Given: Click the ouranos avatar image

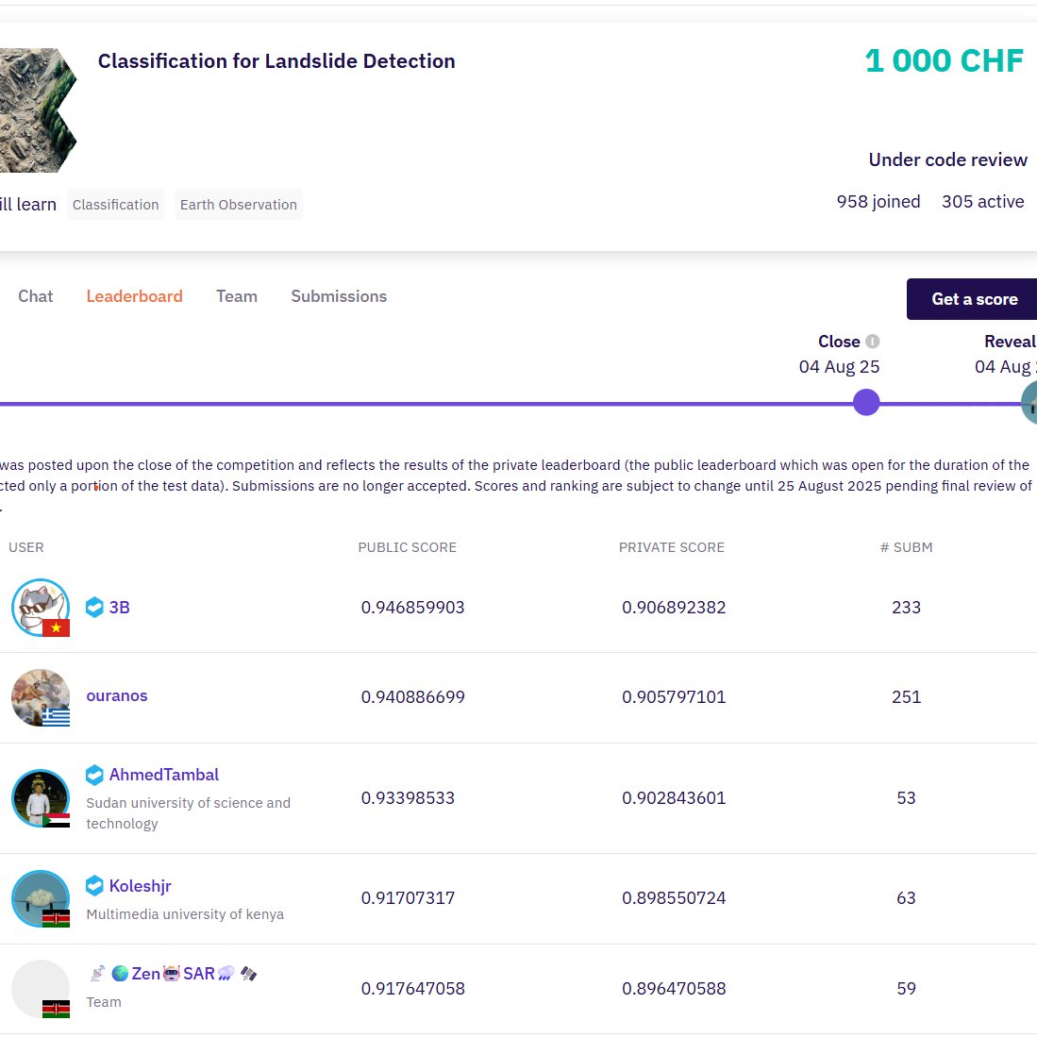Looking at the screenshot, I should (41, 697).
